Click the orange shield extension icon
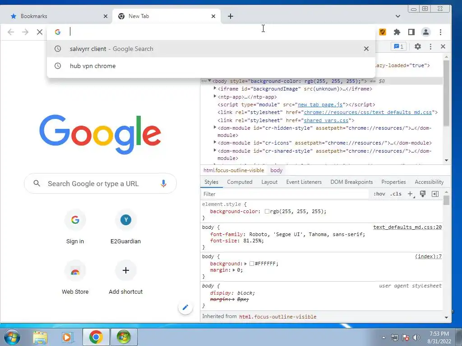The width and height of the screenshot is (462, 346). (383, 32)
